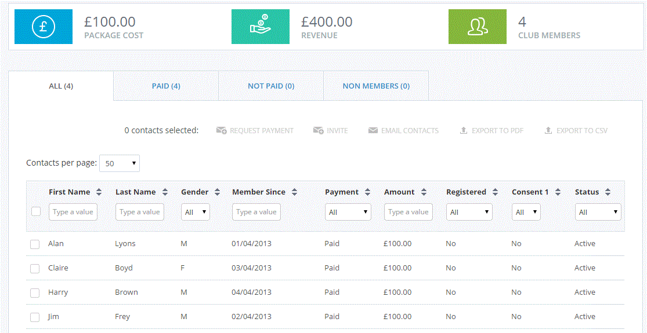Image resolution: width=647 pixels, height=333 pixels.
Task: Switch to the Paid (4) tab
Action: coord(166,86)
